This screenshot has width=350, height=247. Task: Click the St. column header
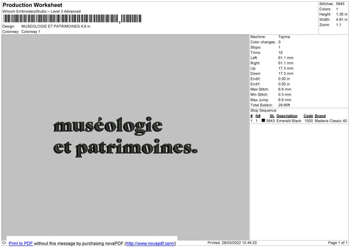(x=272, y=115)
